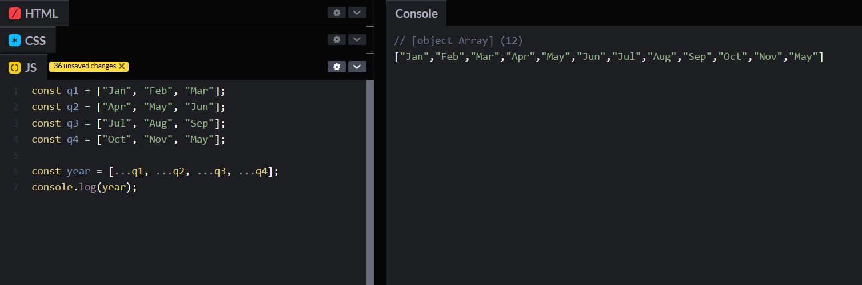Click the yellow JS parentheses icon

pyautogui.click(x=15, y=67)
